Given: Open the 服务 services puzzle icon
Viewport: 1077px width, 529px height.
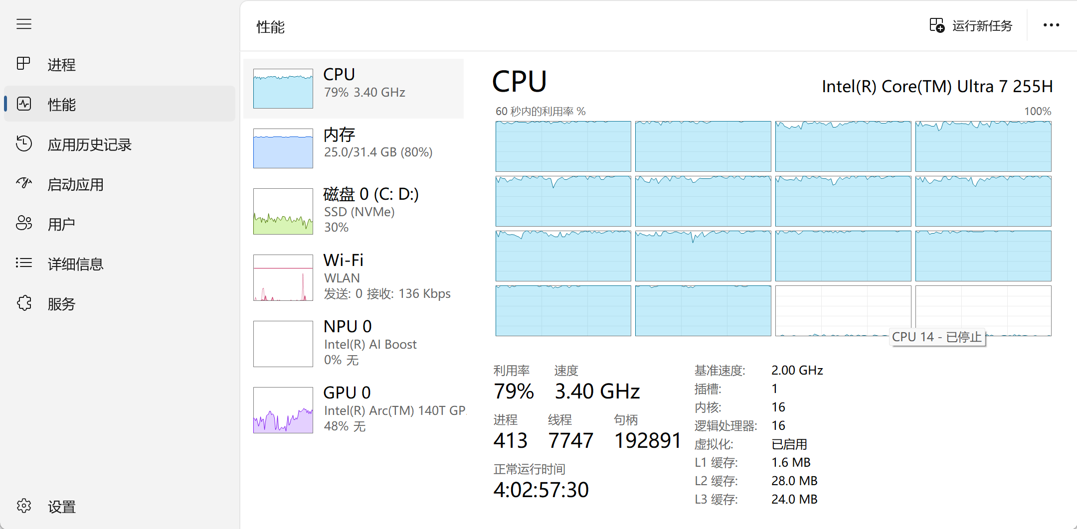Looking at the screenshot, I should tap(24, 303).
